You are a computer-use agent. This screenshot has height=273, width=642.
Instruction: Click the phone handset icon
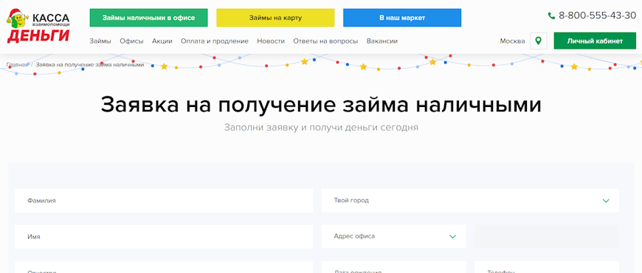point(551,16)
